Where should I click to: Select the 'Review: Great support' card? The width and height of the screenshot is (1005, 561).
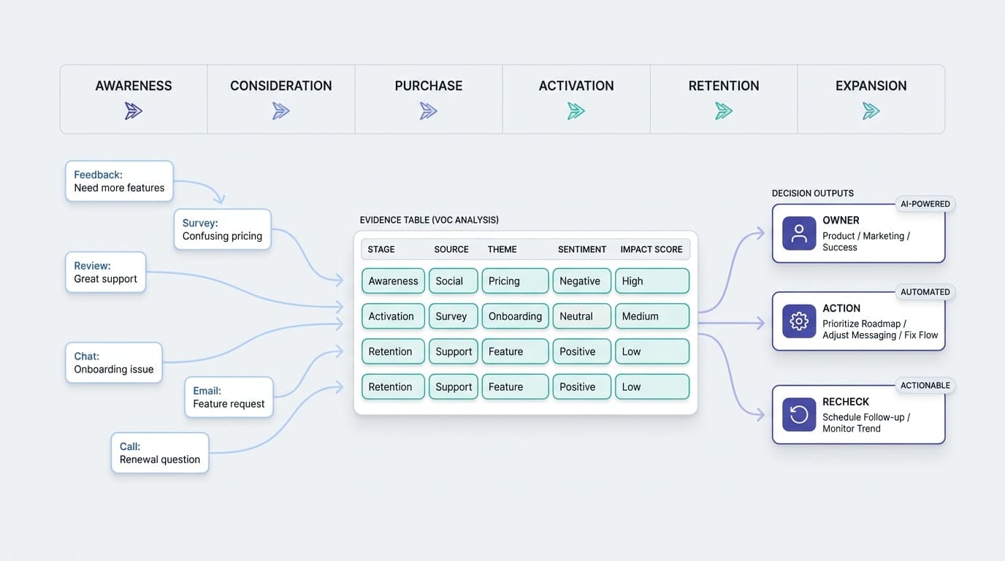coord(106,272)
